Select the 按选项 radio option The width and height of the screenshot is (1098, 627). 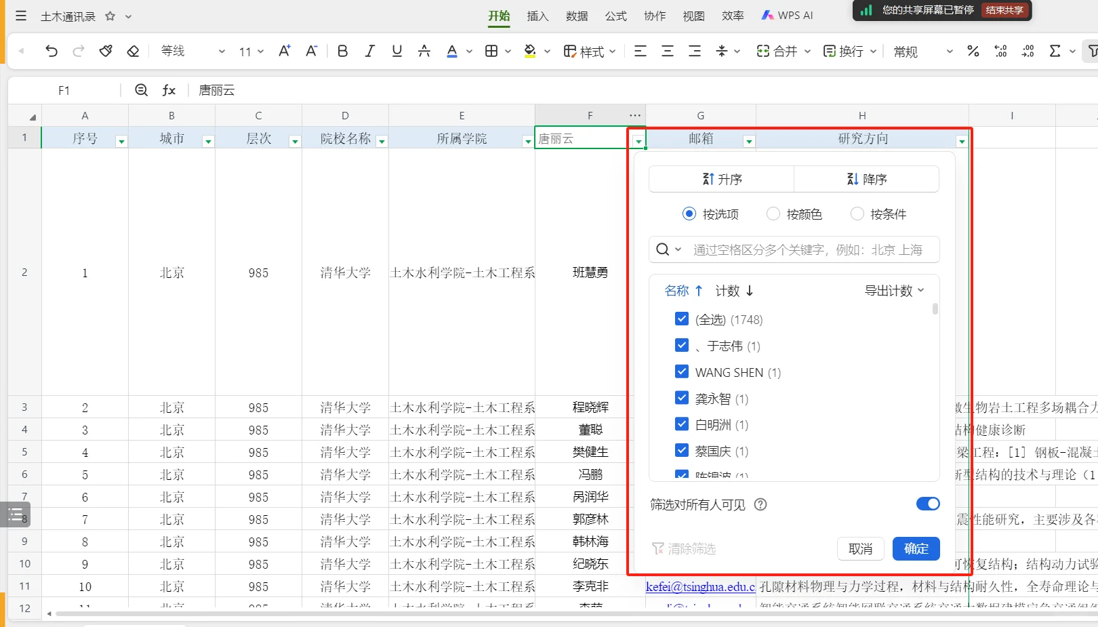(x=689, y=214)
